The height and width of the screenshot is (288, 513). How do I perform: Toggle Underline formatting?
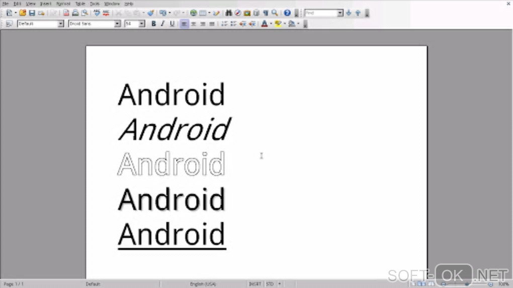tap(172, 24)
